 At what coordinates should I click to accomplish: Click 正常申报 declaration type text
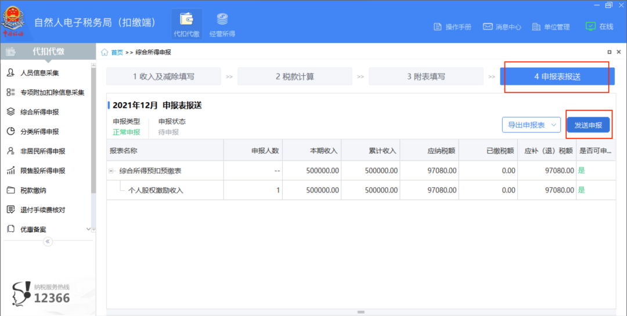[127, 132]
